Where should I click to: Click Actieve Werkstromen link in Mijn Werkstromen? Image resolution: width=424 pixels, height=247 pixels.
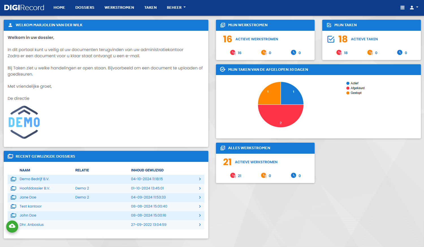[x=257, y=39]
